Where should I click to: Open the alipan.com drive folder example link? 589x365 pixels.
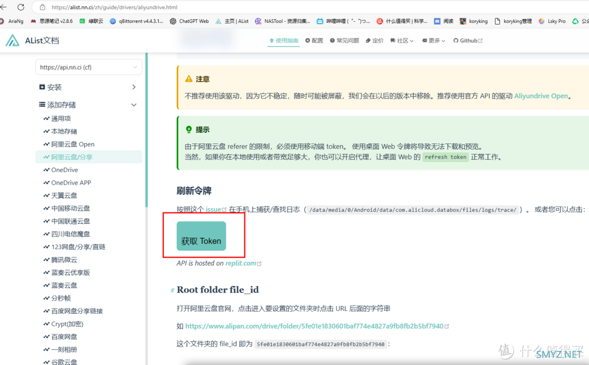317,326
